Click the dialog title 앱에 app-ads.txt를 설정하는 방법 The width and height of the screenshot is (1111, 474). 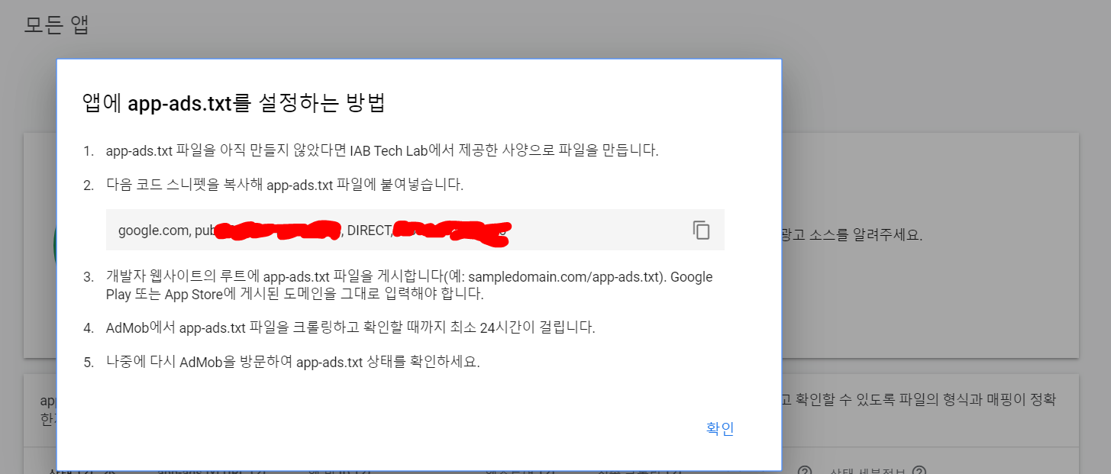(x=233, y=103)
